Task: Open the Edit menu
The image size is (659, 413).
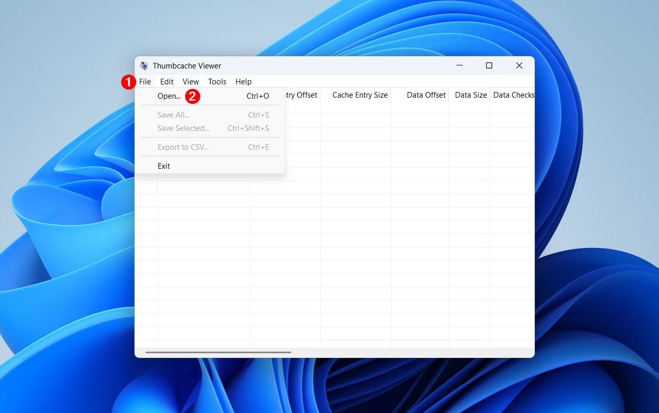Action: [x=167, y=82]
